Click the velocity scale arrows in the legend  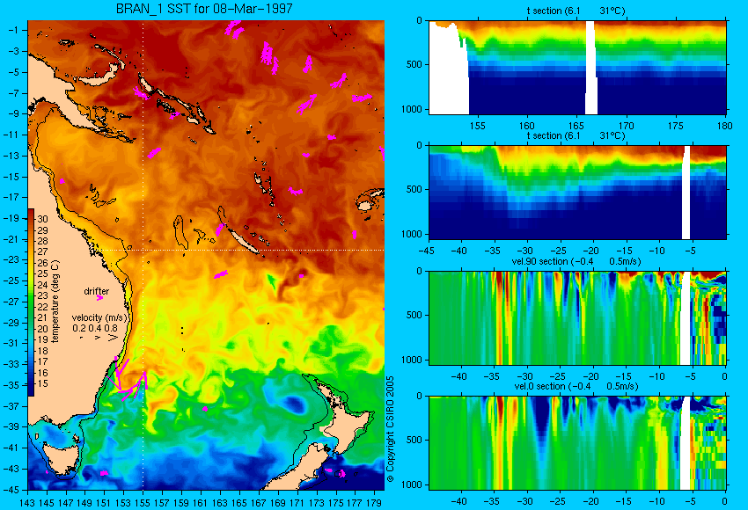(x=99, y=338)
